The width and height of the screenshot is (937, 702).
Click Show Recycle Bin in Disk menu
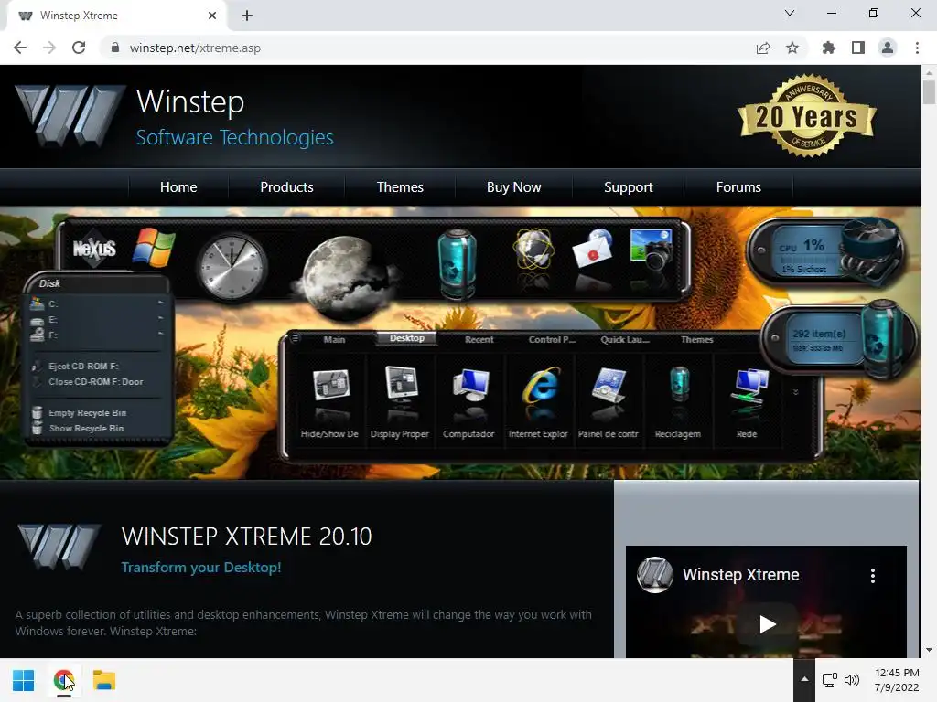(x=87, y=429)
